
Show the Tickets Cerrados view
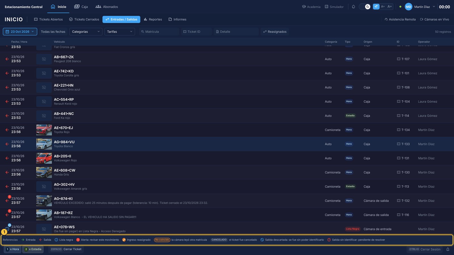84,19
